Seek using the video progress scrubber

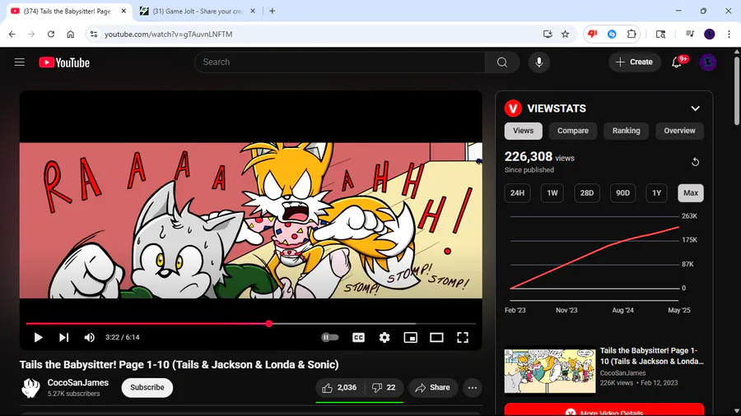tap(269, 324)
